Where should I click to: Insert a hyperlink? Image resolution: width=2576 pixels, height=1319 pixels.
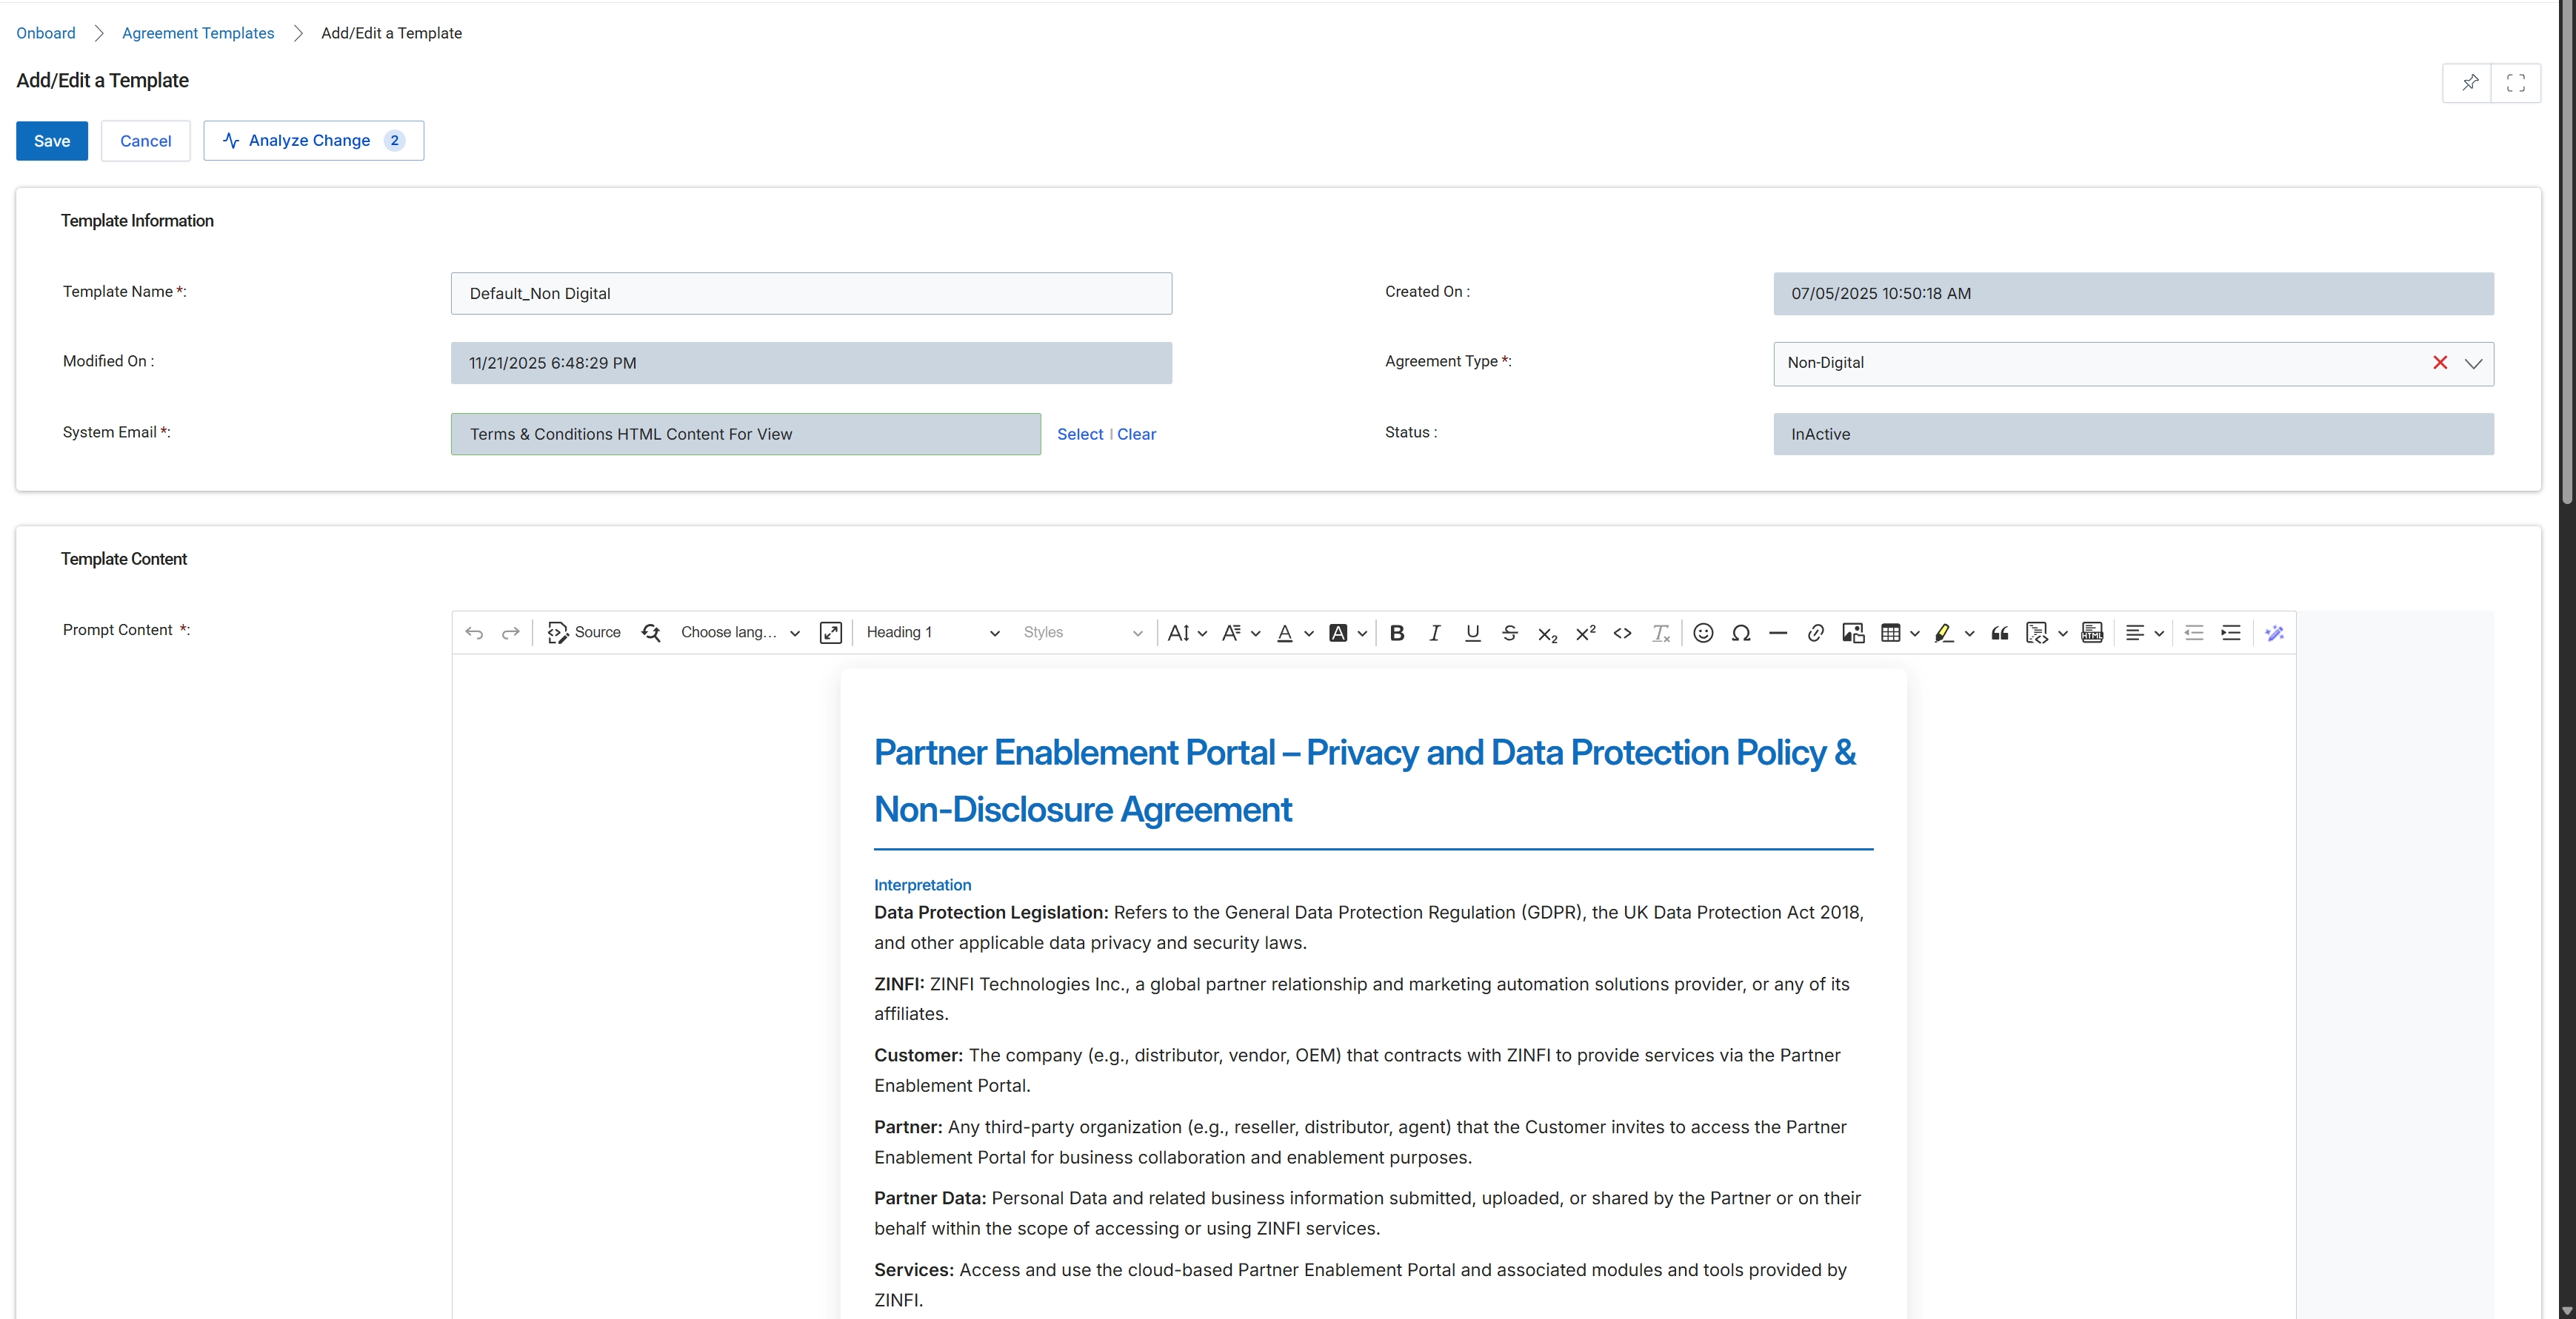(x=1815, y=633)
